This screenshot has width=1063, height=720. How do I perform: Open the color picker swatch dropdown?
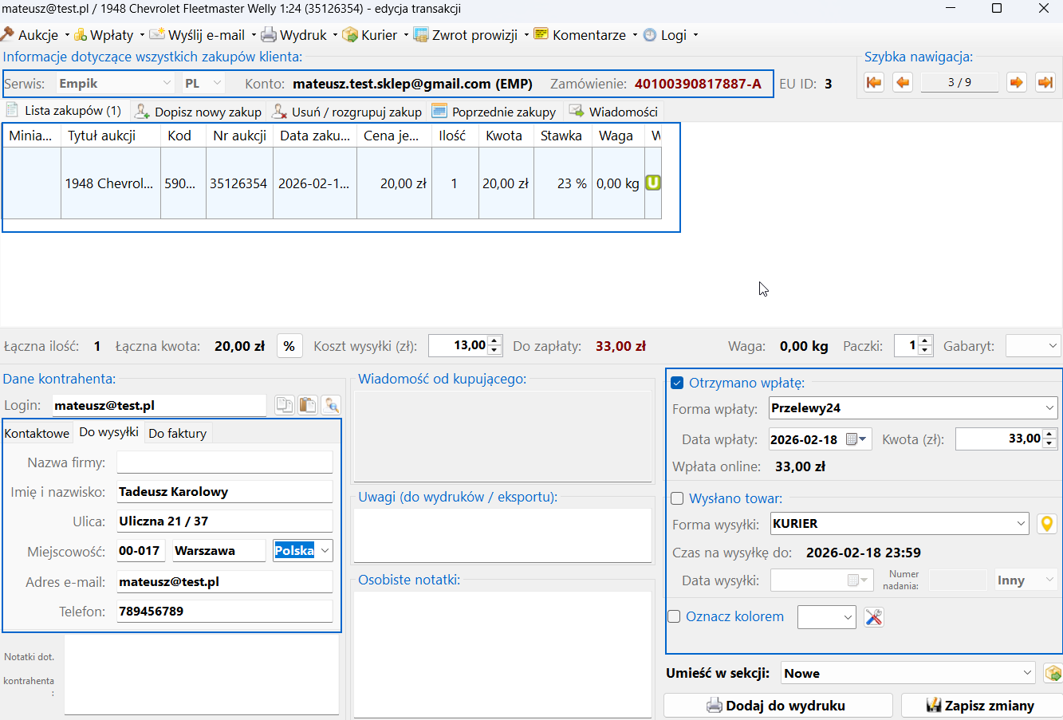coord(827,617)
